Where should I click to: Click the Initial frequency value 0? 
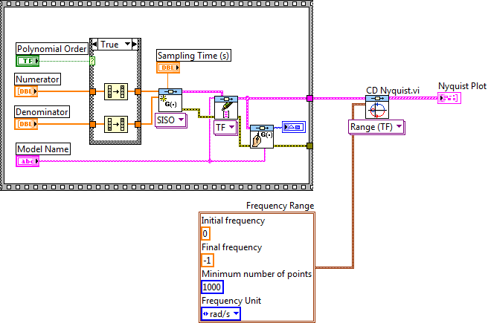coord(205,234)
